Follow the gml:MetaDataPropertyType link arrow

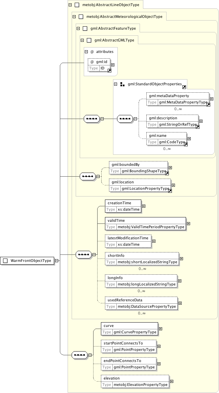pos(208,105)
